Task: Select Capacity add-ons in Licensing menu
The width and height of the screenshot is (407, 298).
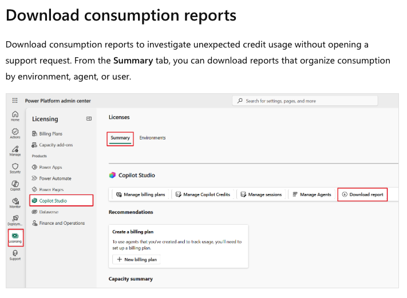Action: [x=52, y=145]
